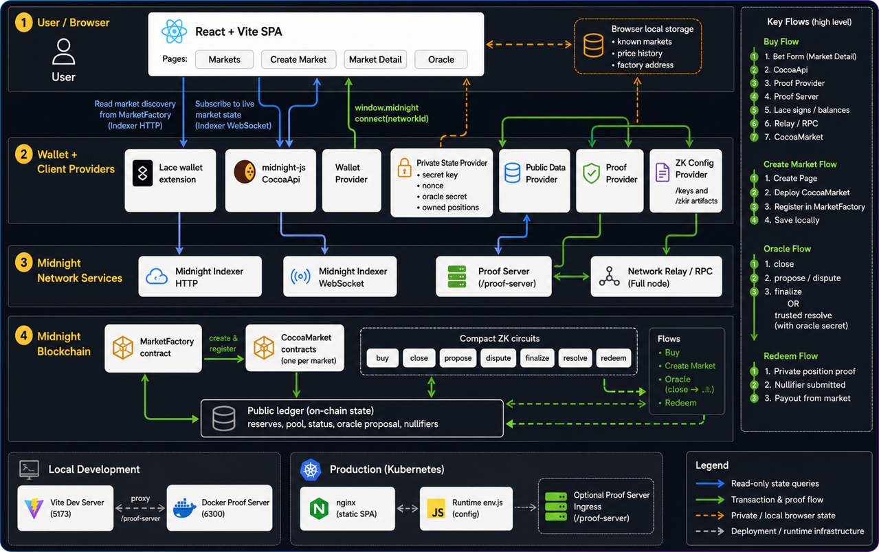879x552 pixels.
Task: Click the CocoaMarket contracts cube icon
Action: coord(264,348)
